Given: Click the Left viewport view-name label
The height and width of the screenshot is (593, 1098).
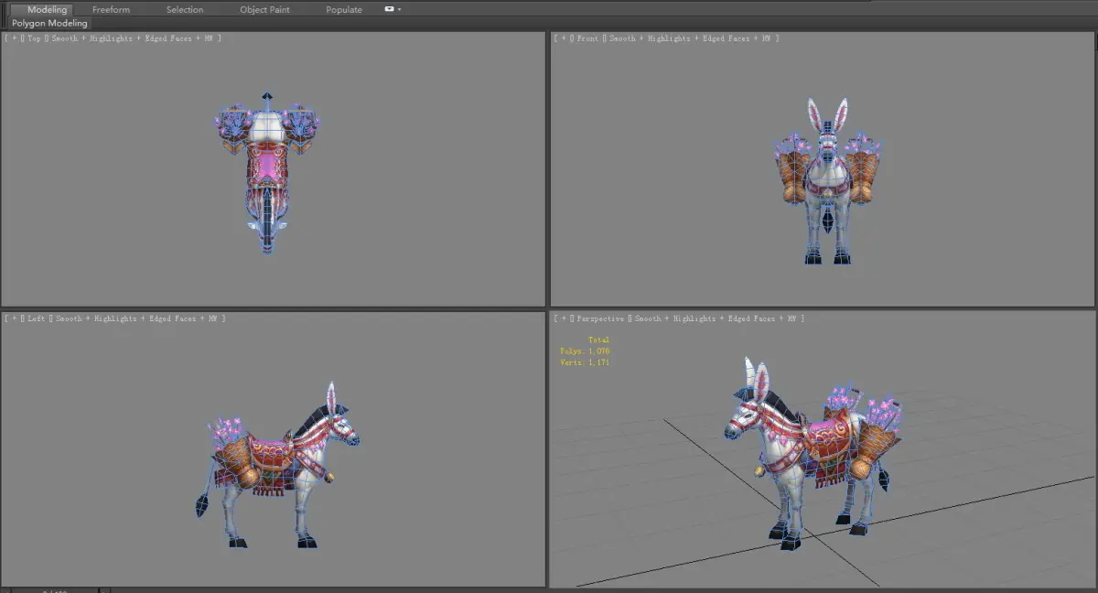Looking at the screenshot, I should coord(37,318).
